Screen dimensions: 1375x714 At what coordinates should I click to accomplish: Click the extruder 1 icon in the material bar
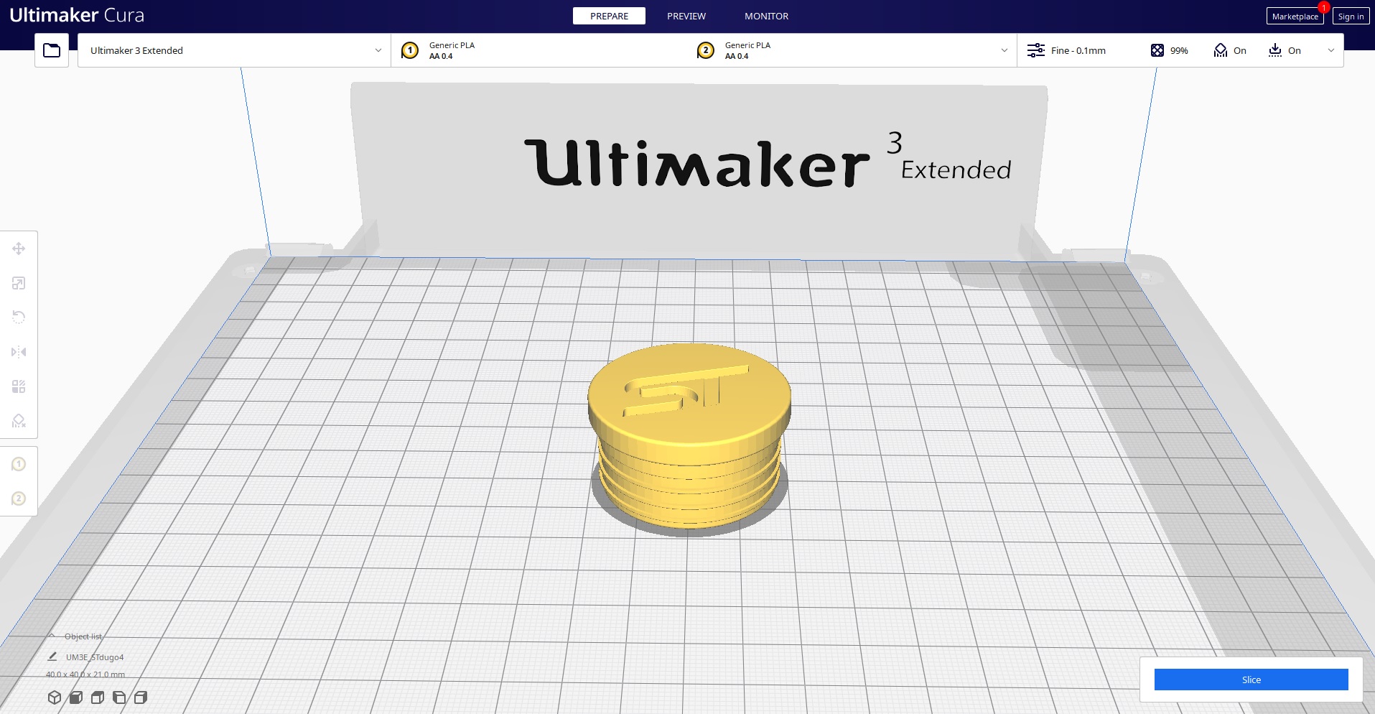[410, 50]
